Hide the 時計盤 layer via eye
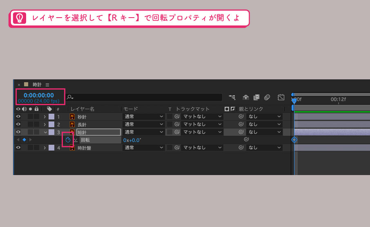 [x=18, y=147]
